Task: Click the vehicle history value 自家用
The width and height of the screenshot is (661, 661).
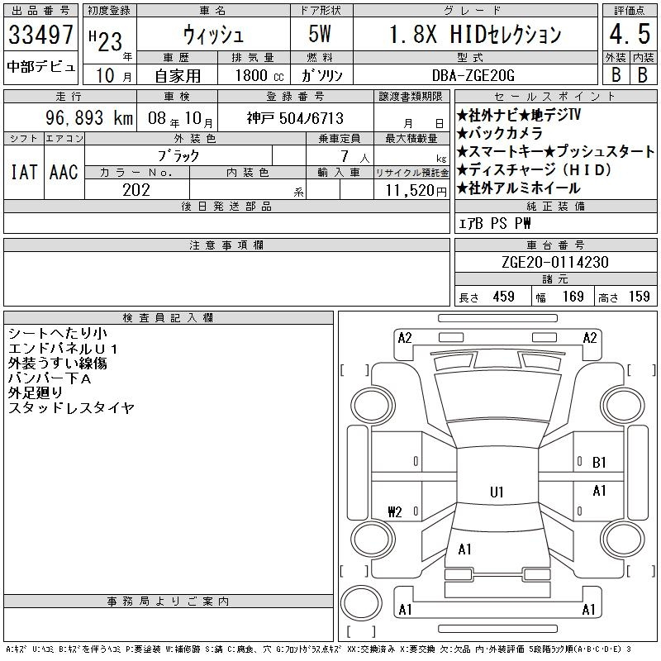Action: [178, 76]
